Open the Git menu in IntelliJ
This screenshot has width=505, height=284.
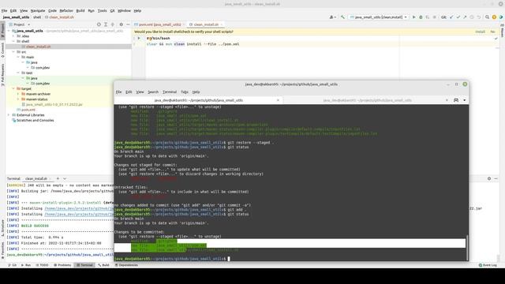tap(112, 10)
